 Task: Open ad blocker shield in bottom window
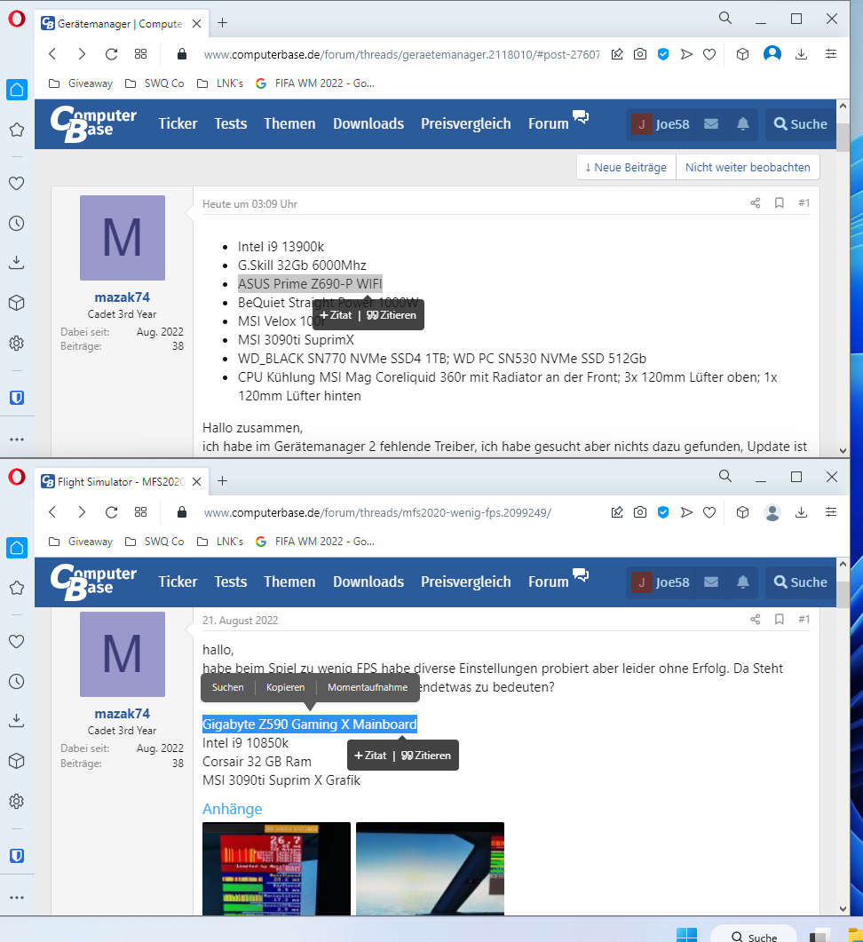tap(663, 512)
